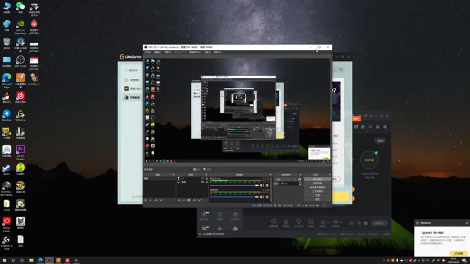Viewport: 470px width, 264px height.
Task: Open transition properties gear icon in OBS
Action: click(x=300, y=180)
